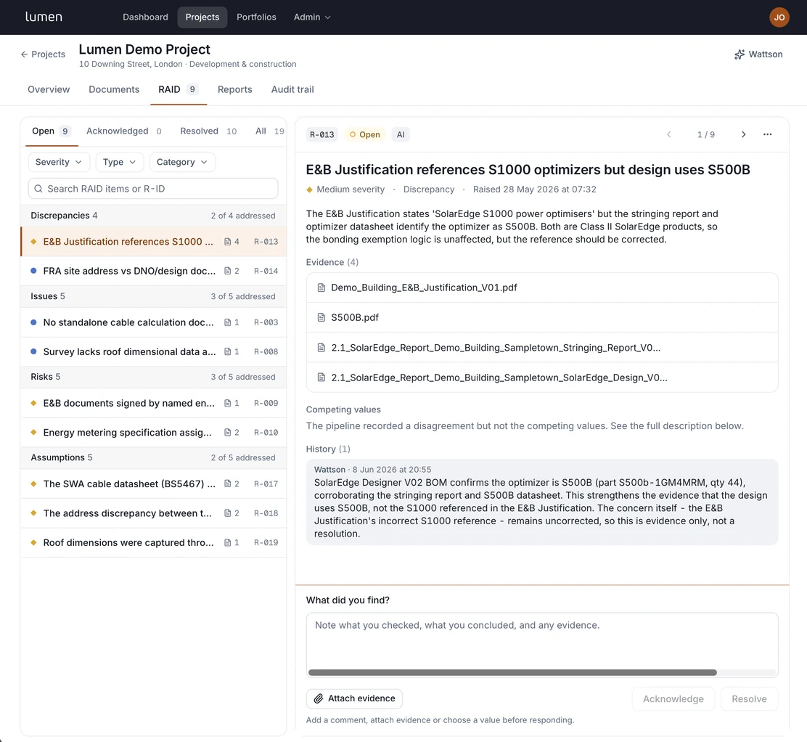Go to next RAID item arrow
The image size is (807, 742).
click(743, 134)
